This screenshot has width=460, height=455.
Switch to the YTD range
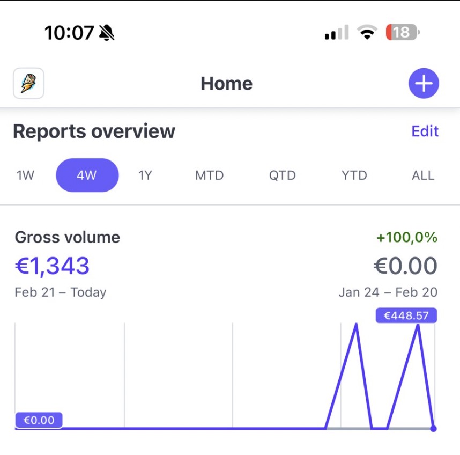pos(354,175)
